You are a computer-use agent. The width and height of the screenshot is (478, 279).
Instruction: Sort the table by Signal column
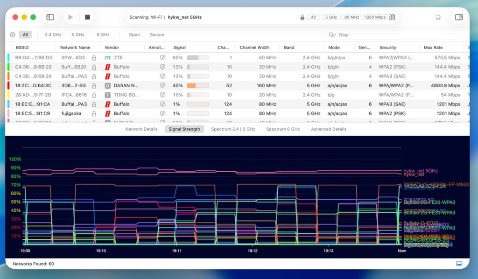pyautogui.click(x=180, y=48)
